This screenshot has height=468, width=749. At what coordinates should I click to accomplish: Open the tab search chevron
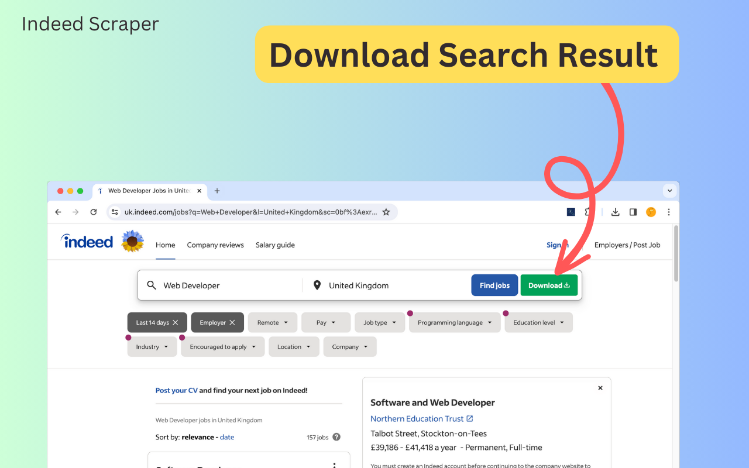click(x=670, y=191)
